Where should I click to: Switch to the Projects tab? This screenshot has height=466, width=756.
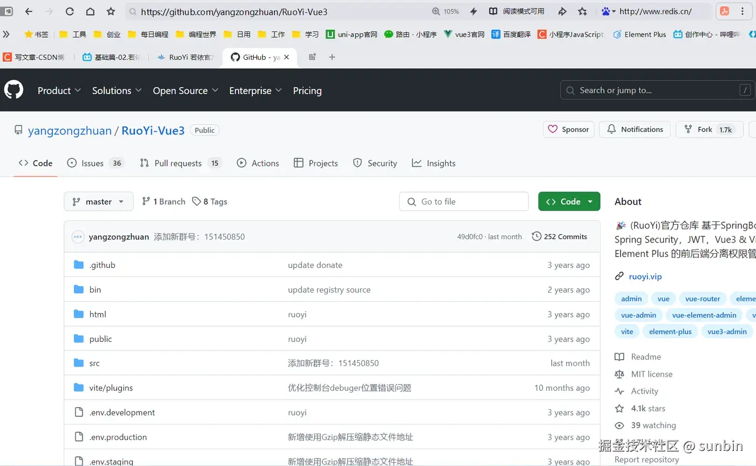point(316,163)
